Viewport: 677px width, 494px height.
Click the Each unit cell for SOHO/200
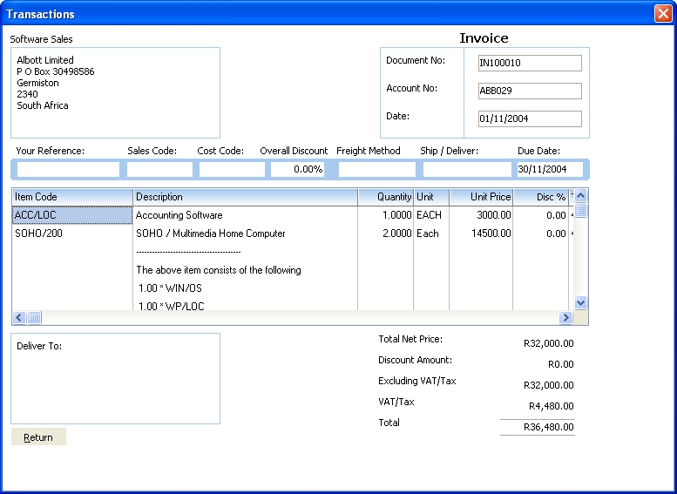pos(431,233)
